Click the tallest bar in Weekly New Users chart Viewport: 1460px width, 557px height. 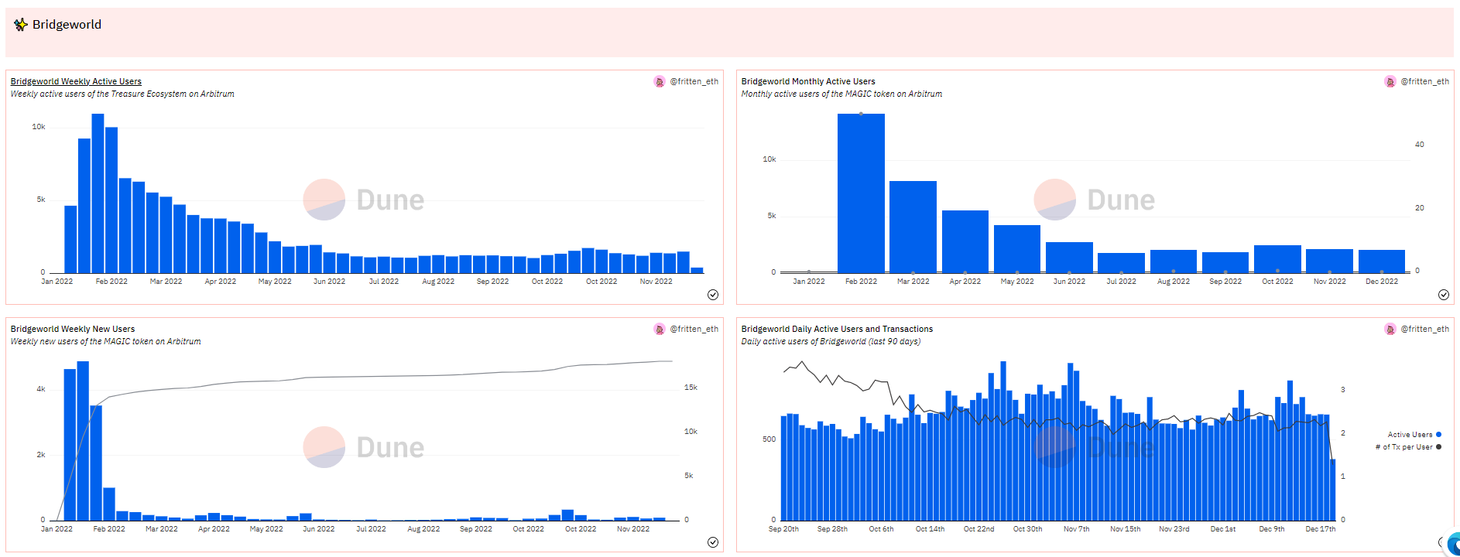83,441
